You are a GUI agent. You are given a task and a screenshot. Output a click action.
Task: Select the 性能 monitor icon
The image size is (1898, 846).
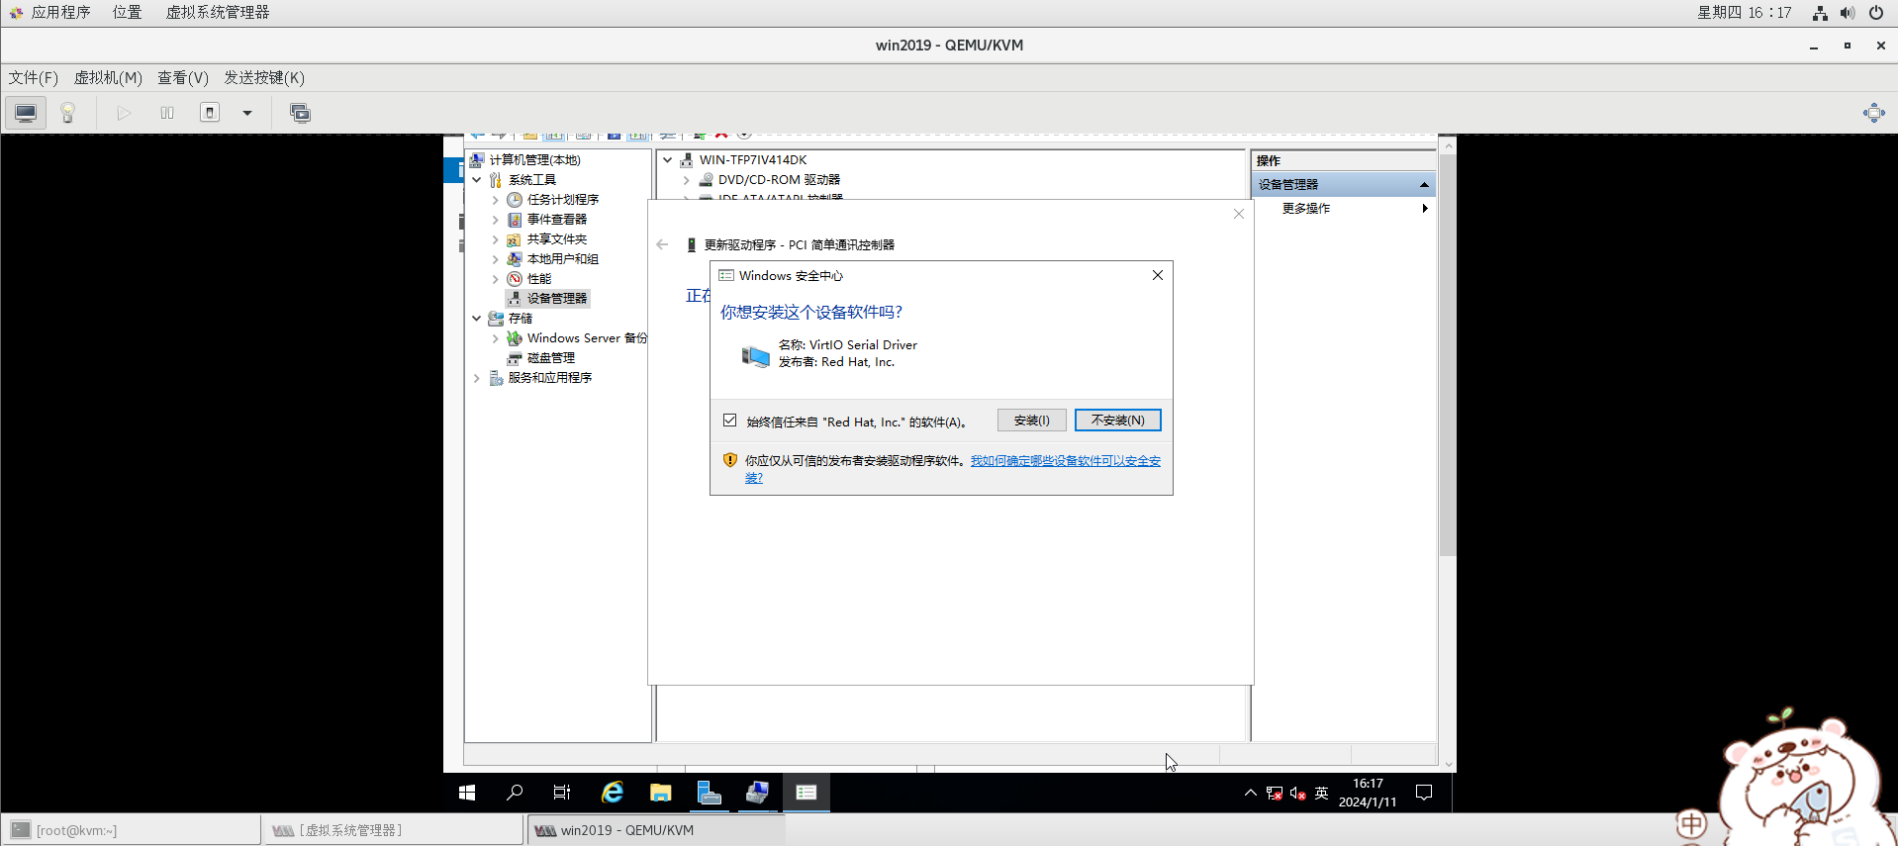point(515,279)
